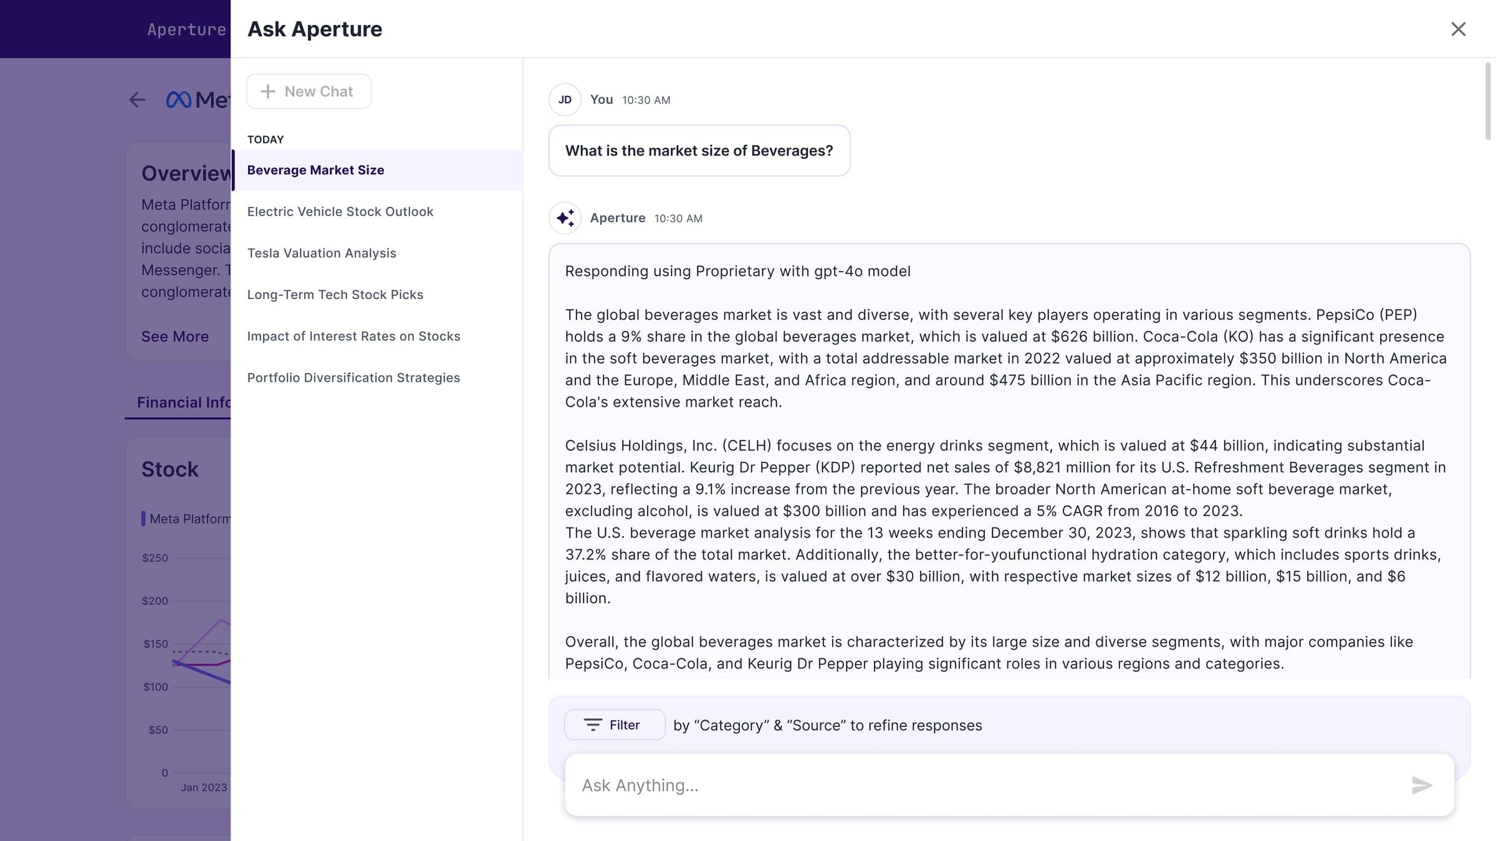Click the back arrow next to Meta logo
Viewport: 1496px width, 841px height.
[x=137, y=100]
